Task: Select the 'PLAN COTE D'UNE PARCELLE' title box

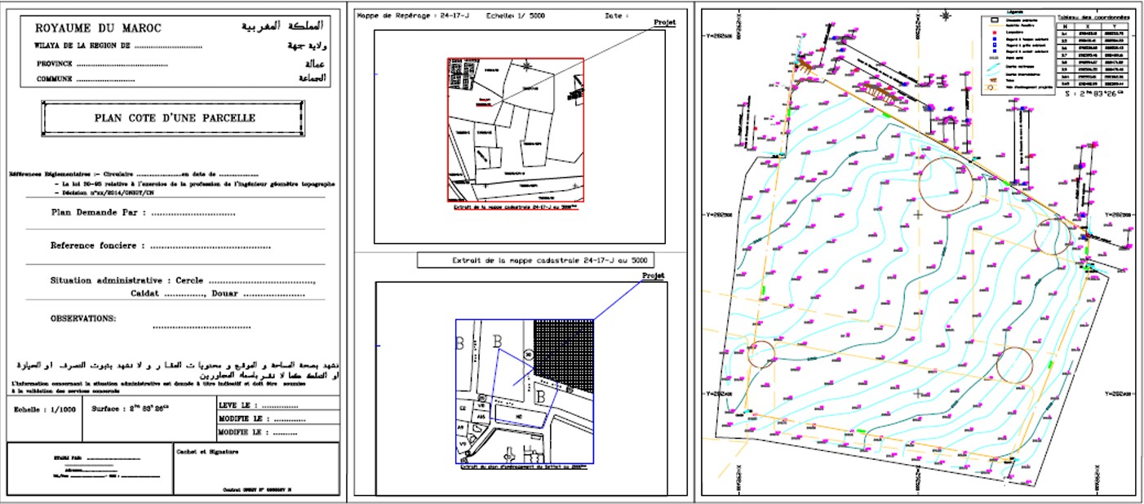Action: tap(175, 118)
